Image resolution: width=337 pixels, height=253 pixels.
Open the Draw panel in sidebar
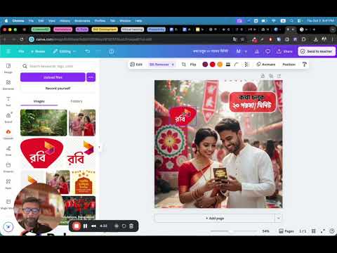[8, 150]
